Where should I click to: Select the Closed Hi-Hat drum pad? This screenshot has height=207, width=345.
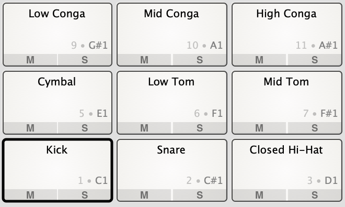[287, 165]
